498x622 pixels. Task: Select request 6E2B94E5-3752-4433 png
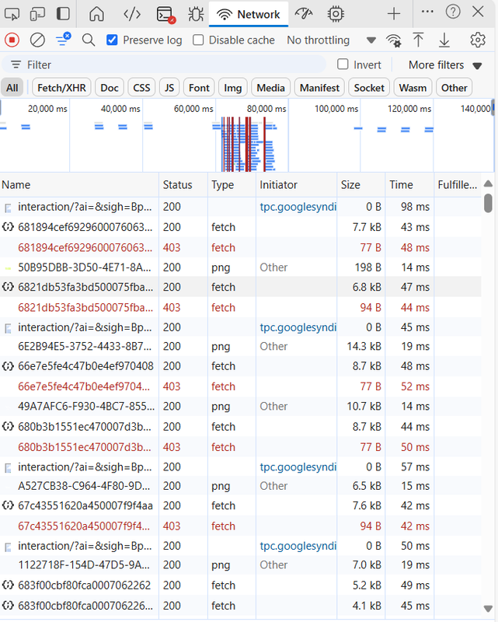(241, 346)
